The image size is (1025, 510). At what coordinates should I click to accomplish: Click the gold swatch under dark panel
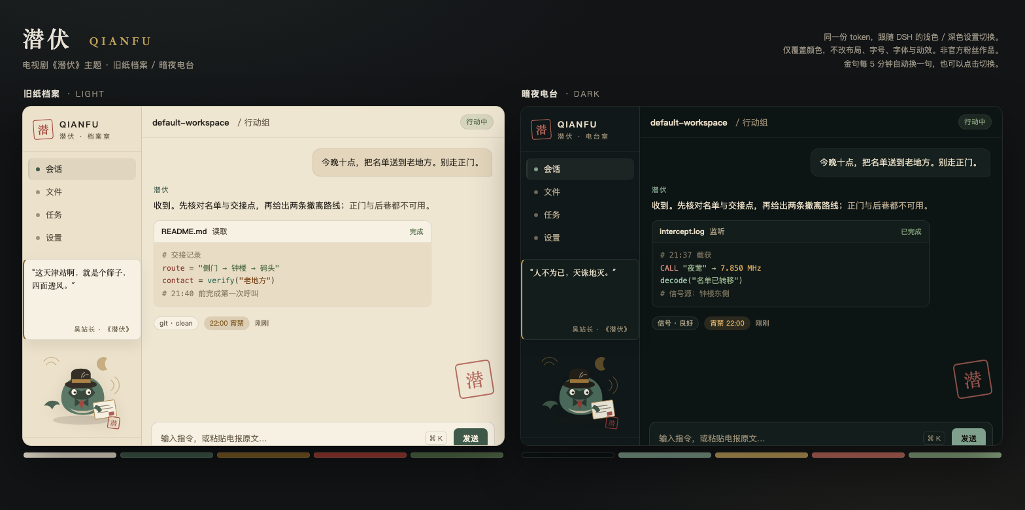tap(762, 455)
